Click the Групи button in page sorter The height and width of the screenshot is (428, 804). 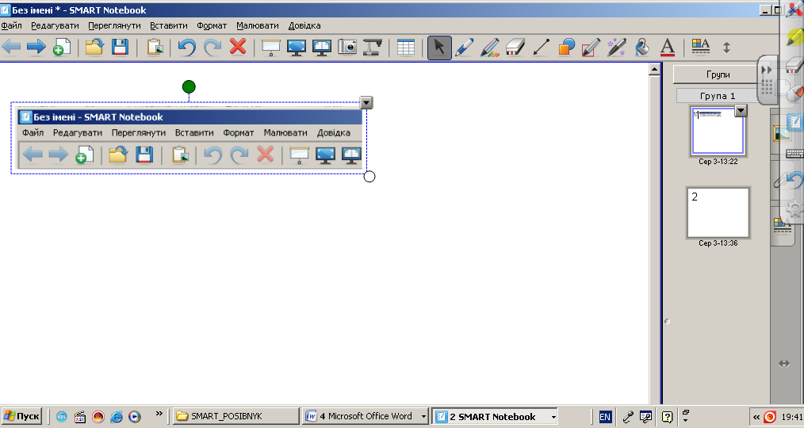coord(716,75)
